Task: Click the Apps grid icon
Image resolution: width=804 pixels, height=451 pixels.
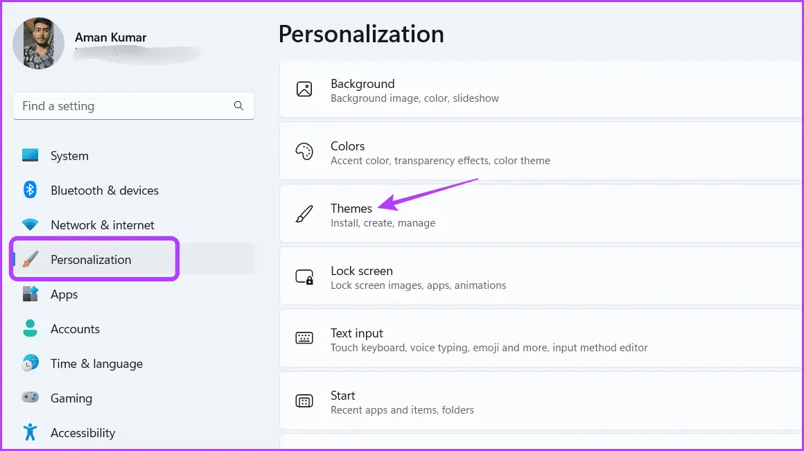Action: (30, 294)
